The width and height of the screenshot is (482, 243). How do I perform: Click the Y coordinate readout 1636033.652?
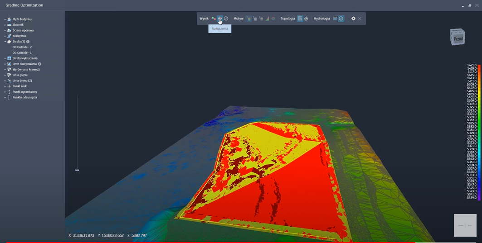click(111, 235)
